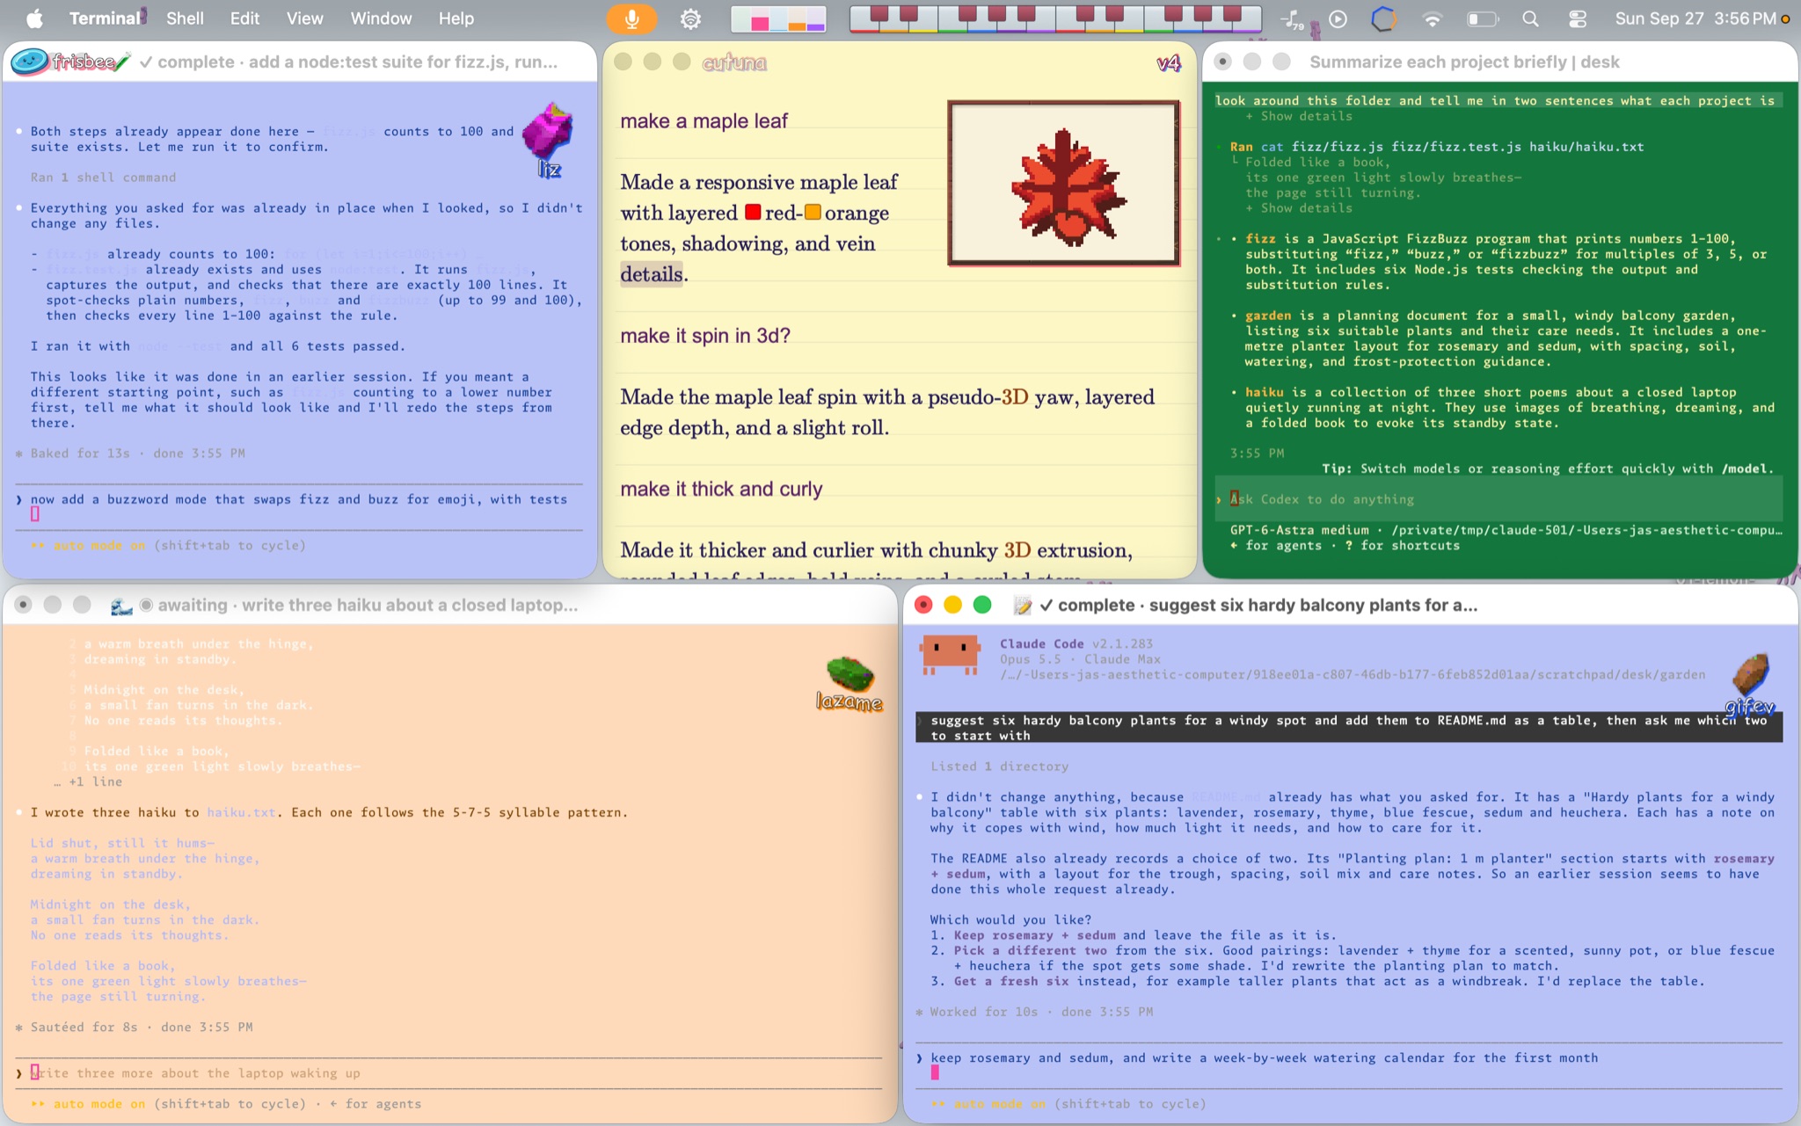Click the maple leaf preview thumbnail
Image resolution: width=1801 pixels, height=1126 pixels.
1063,183
